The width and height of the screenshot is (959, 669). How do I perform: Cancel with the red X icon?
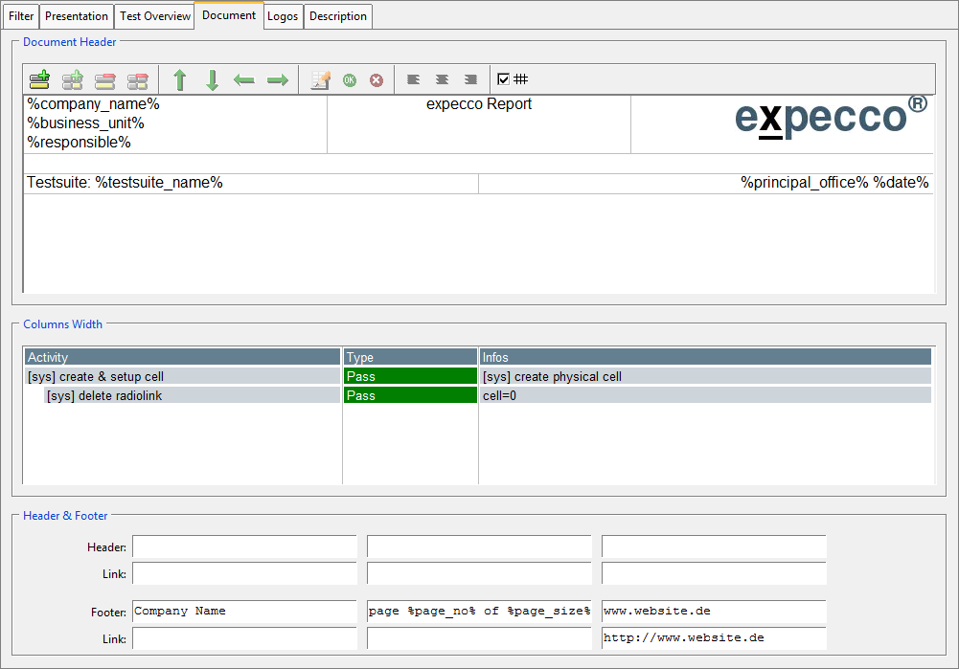tap(377, 80)
